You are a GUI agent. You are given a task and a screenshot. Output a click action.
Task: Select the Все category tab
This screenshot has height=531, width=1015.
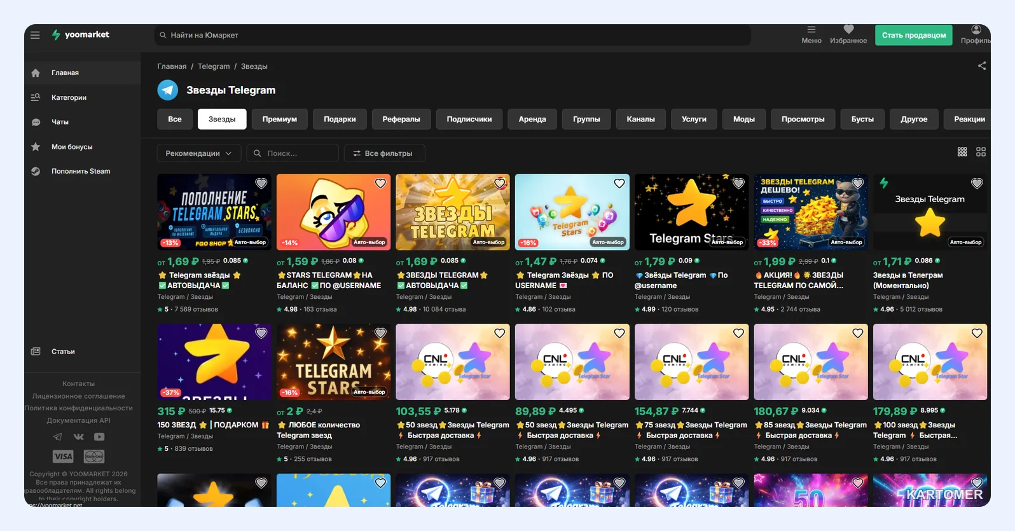(x=175, y=119)
